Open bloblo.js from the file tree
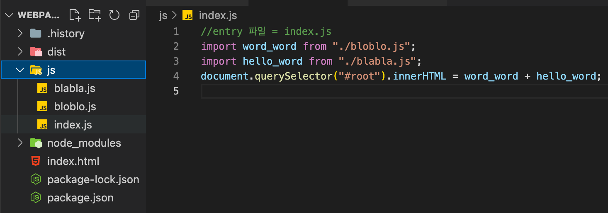Image resolution: width=608 pixels, height=213 pixels. pos(75,106)
